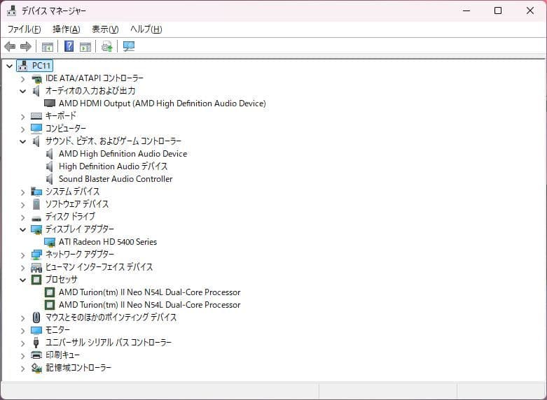Expand IDE ATA/ATAPI コントローラー
The image size is (547, 400).
22,79
